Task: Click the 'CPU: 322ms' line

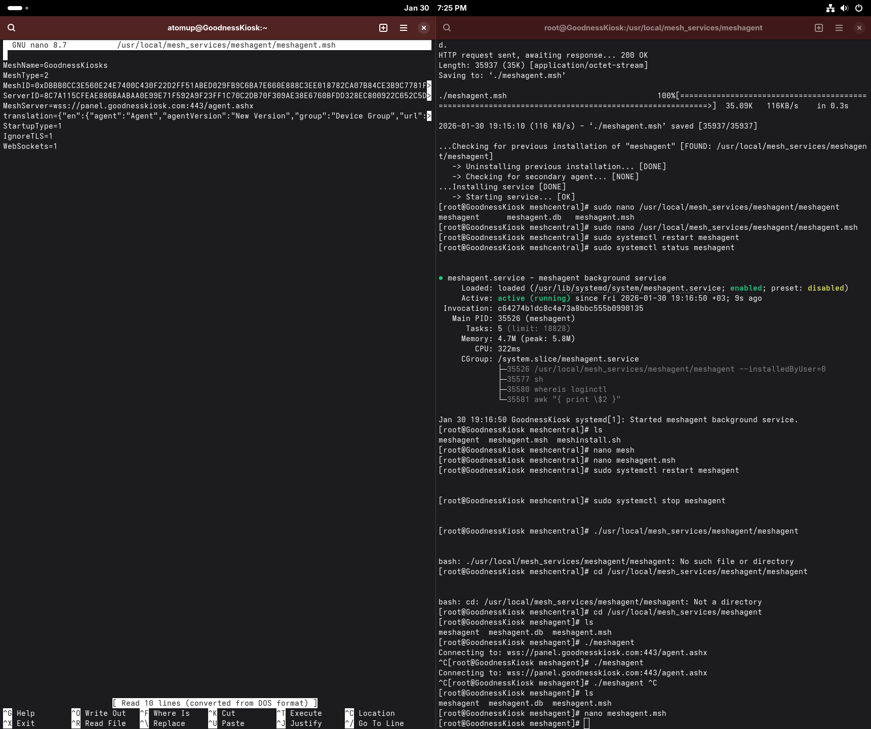Action: coord(498,349)
